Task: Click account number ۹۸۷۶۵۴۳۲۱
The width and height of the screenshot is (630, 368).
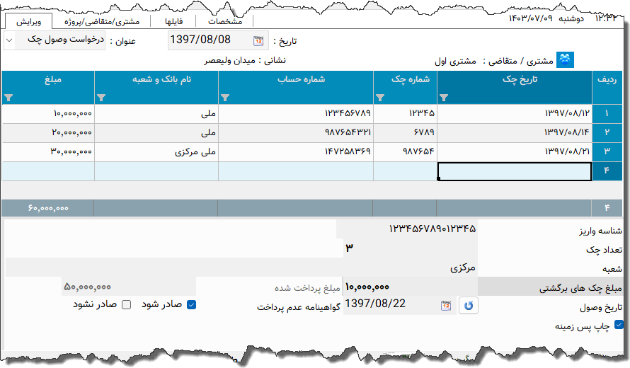Action: tap(296, 133)
